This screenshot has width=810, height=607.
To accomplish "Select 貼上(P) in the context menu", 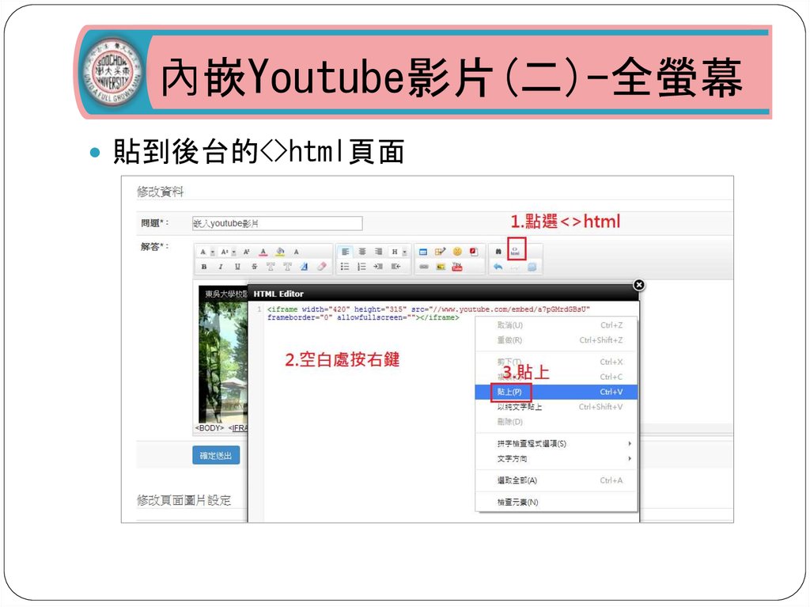I will tap(556, 392).
